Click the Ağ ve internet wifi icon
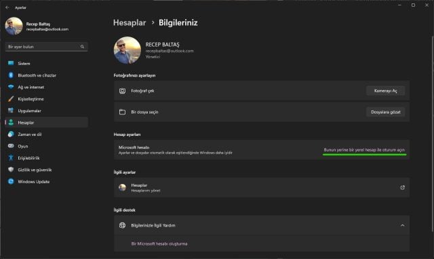 point(11,87)
